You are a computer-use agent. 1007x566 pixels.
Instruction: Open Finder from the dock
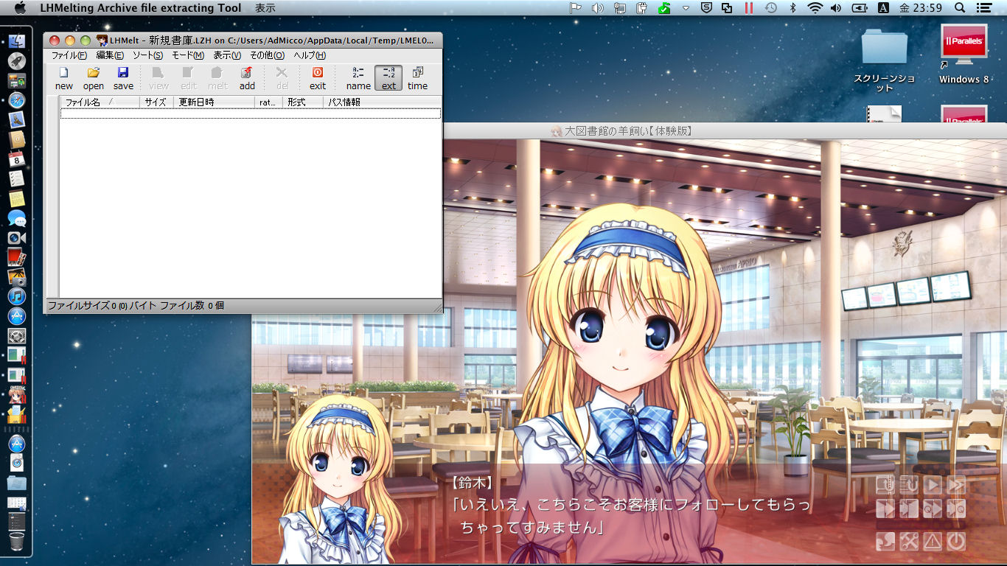[16, 42]
